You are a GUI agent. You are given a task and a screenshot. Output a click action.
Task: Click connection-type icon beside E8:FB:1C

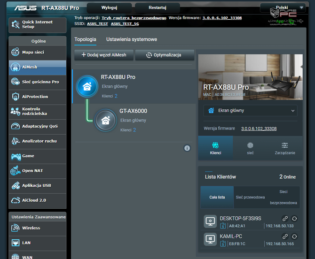[x=223, y=244]
